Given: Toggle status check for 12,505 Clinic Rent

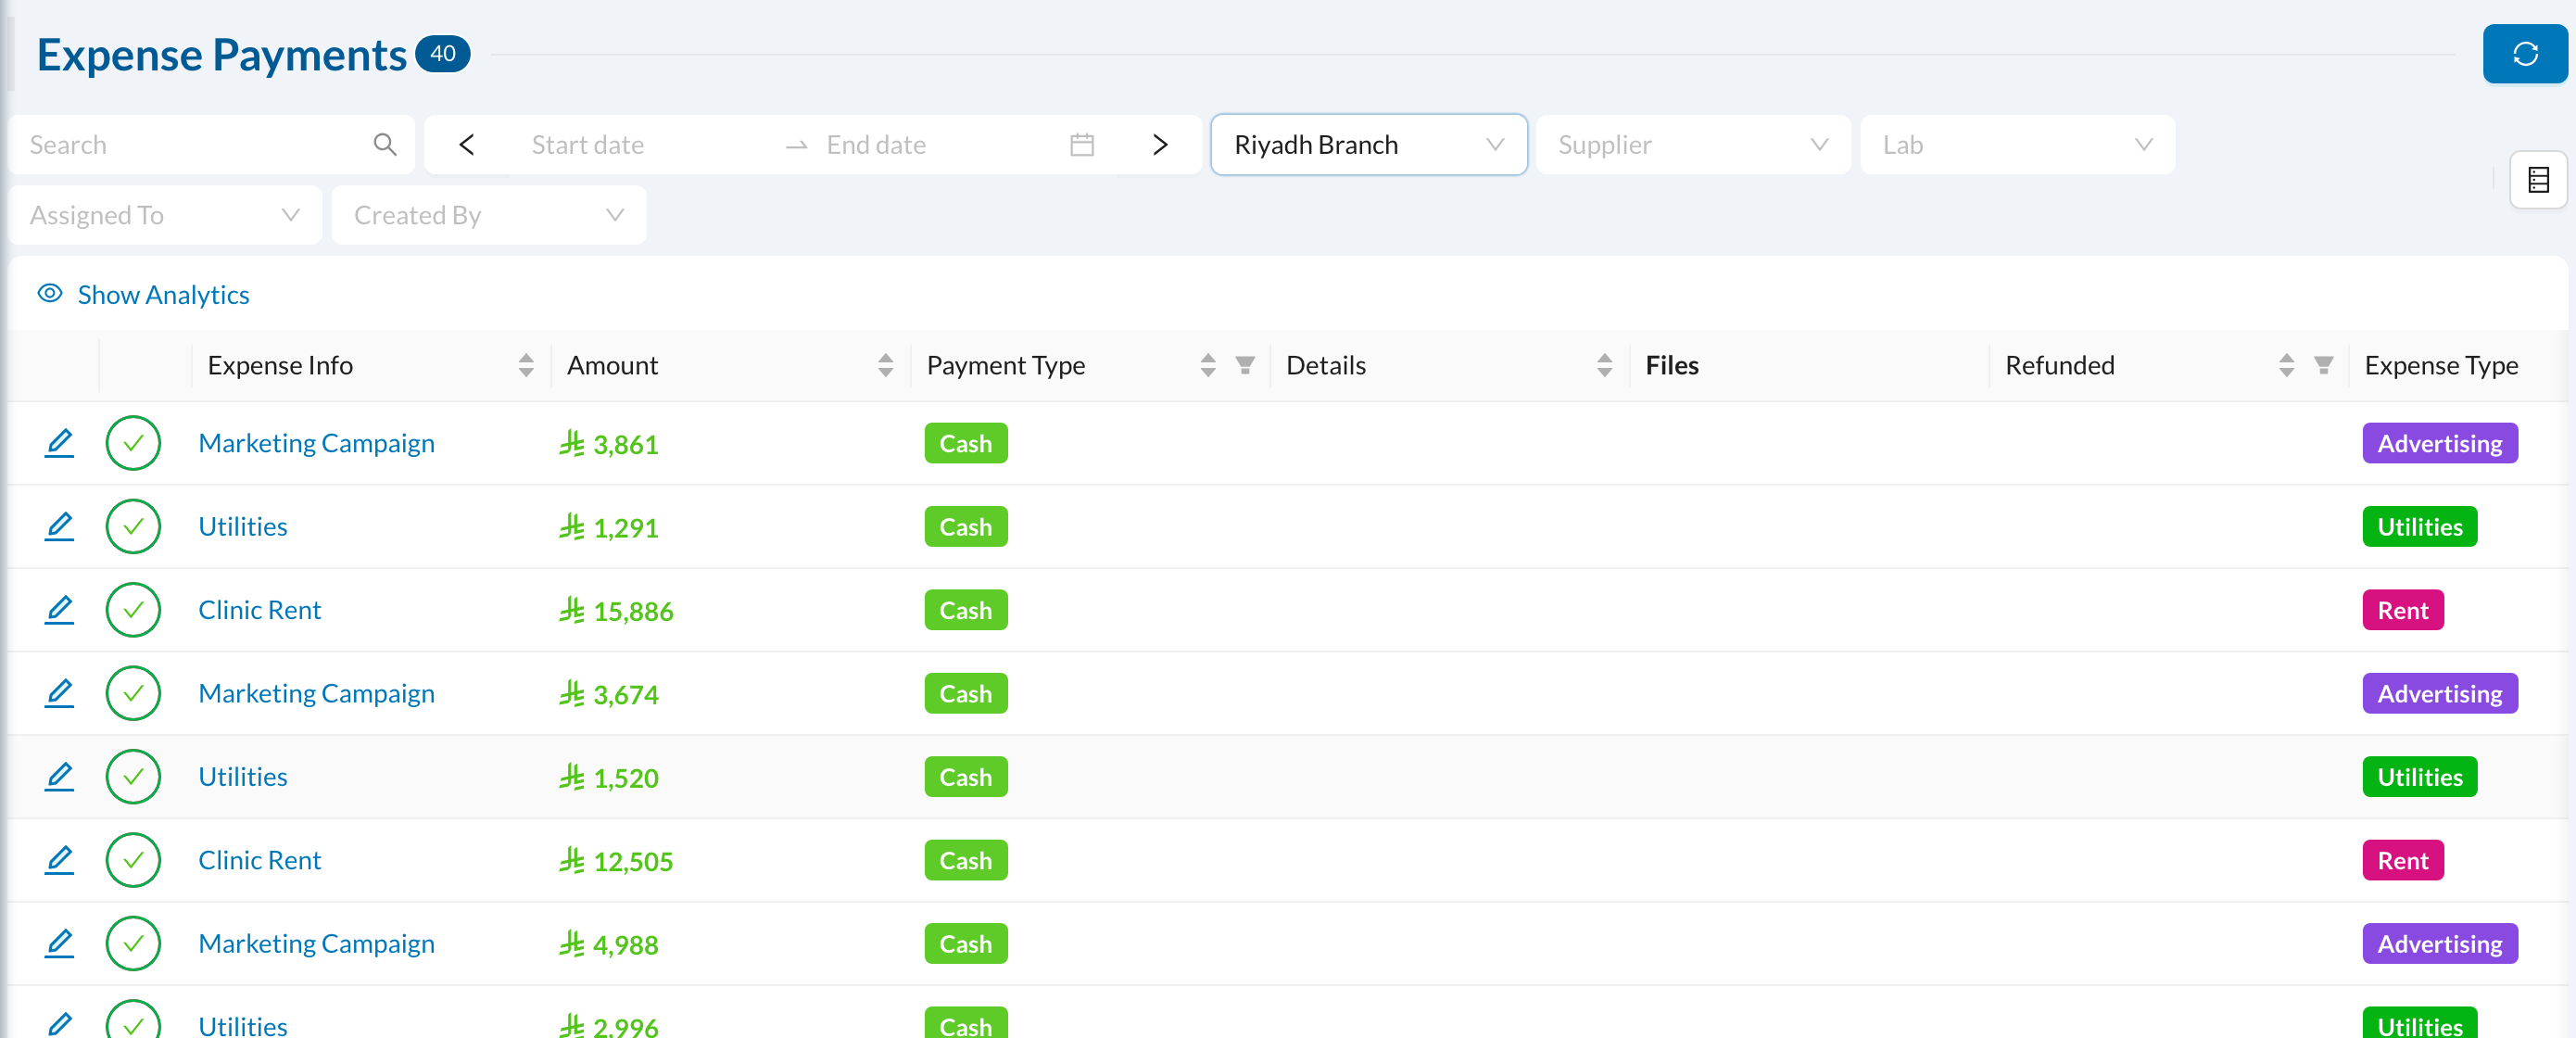Looking at the screenshot, I should (x=133, y=860).
